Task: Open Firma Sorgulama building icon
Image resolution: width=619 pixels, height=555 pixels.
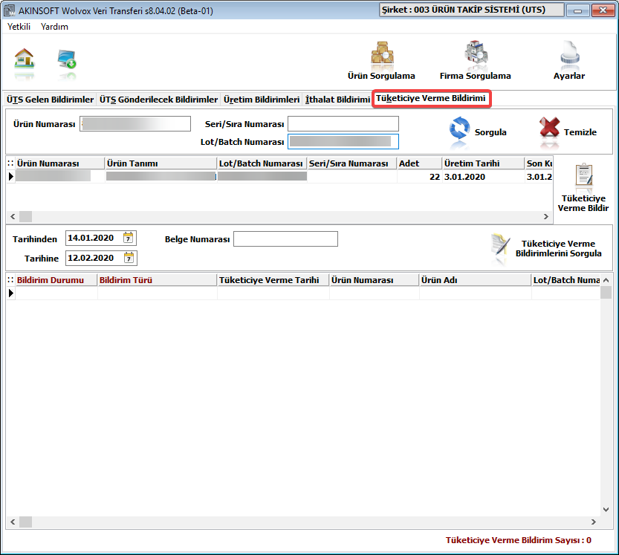Action: pos(476,52)
